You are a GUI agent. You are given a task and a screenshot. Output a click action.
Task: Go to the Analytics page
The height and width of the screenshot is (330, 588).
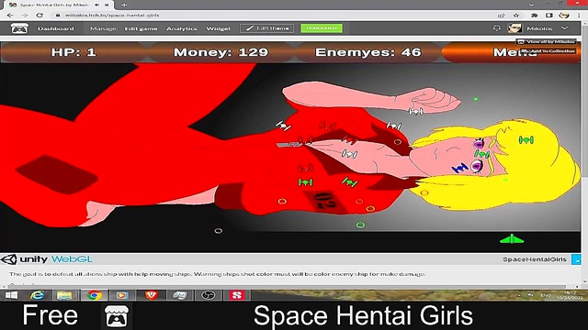[x=182, y=28]
